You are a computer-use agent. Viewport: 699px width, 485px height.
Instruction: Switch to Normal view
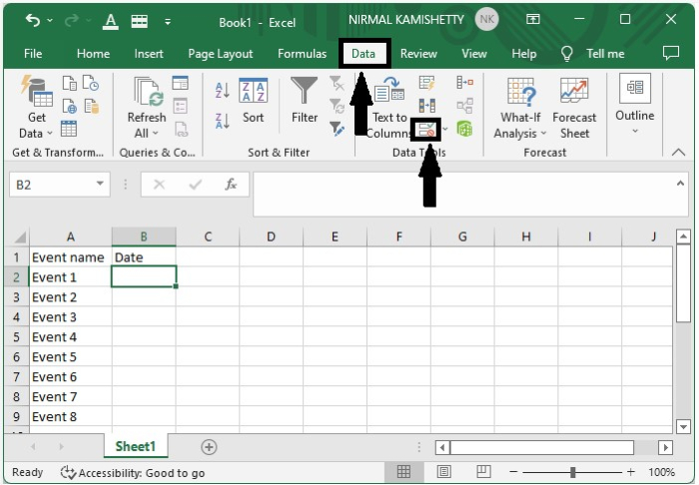(x=403, y=471)
